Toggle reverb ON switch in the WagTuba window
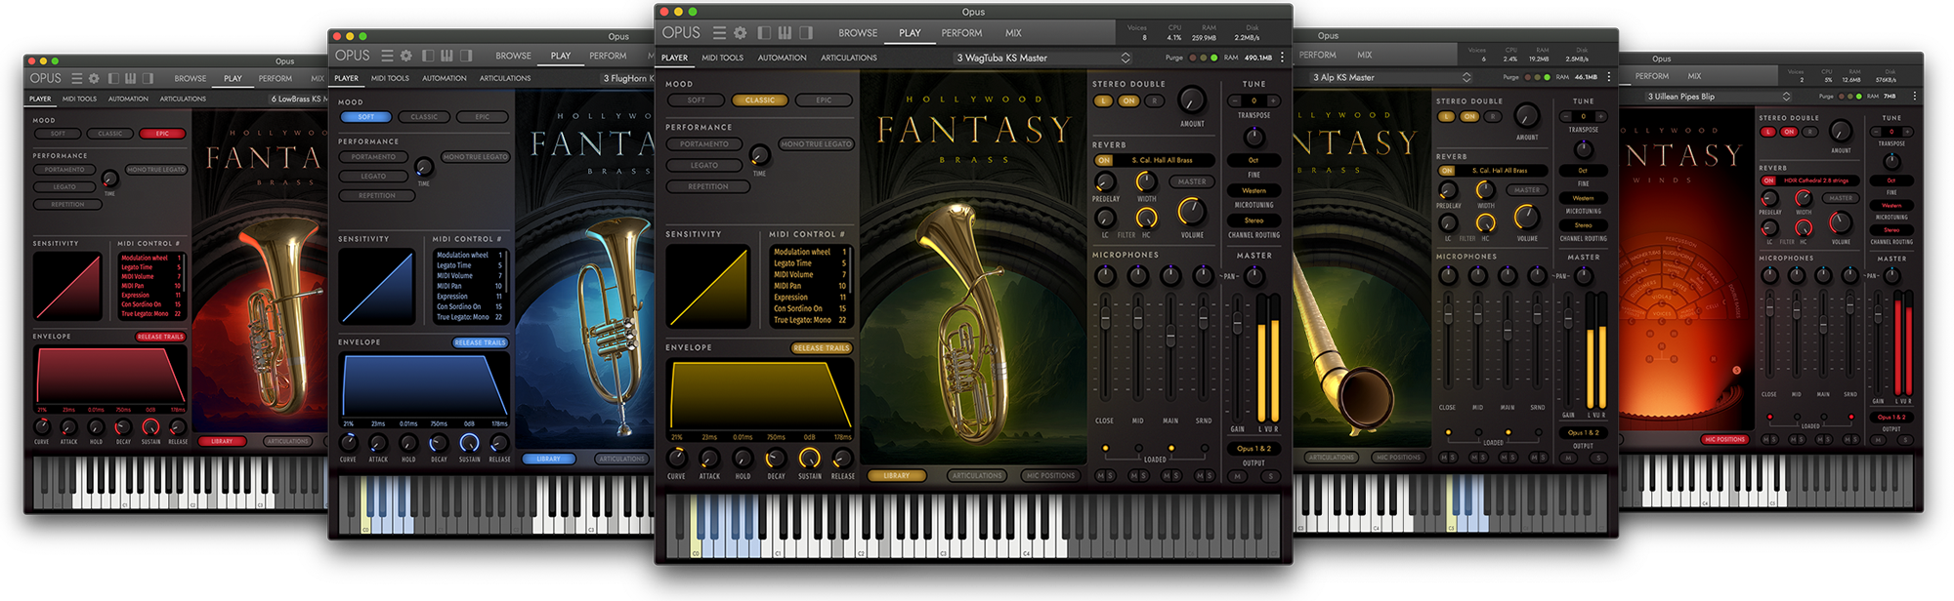The image size is (1954, 601). coord(1104,161)
